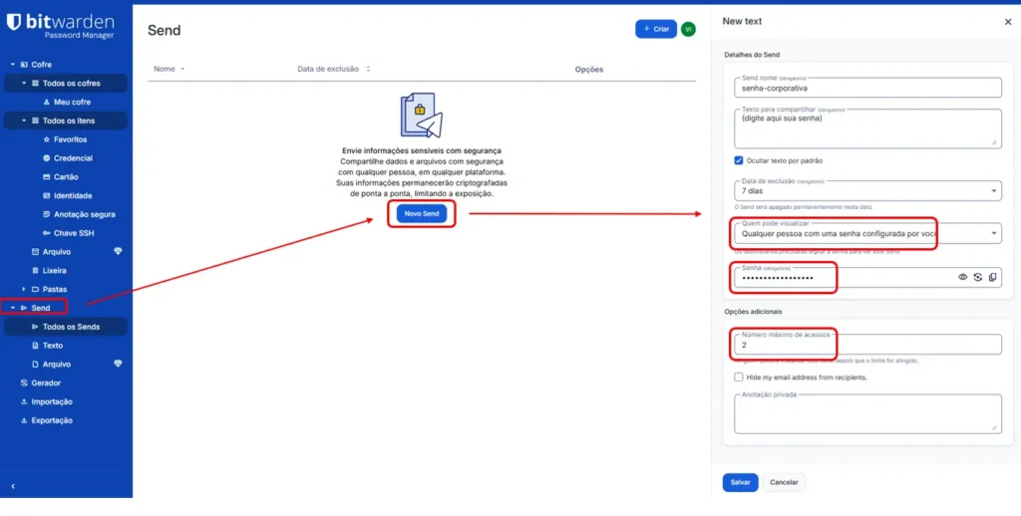
Task: Click the green VI account avatar
Action: [688, 29]
